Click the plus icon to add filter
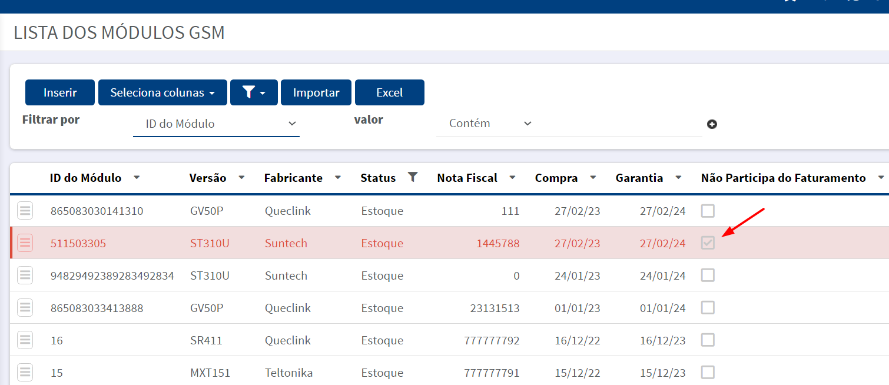Viewport: 889px width, 385px height. 712,124
